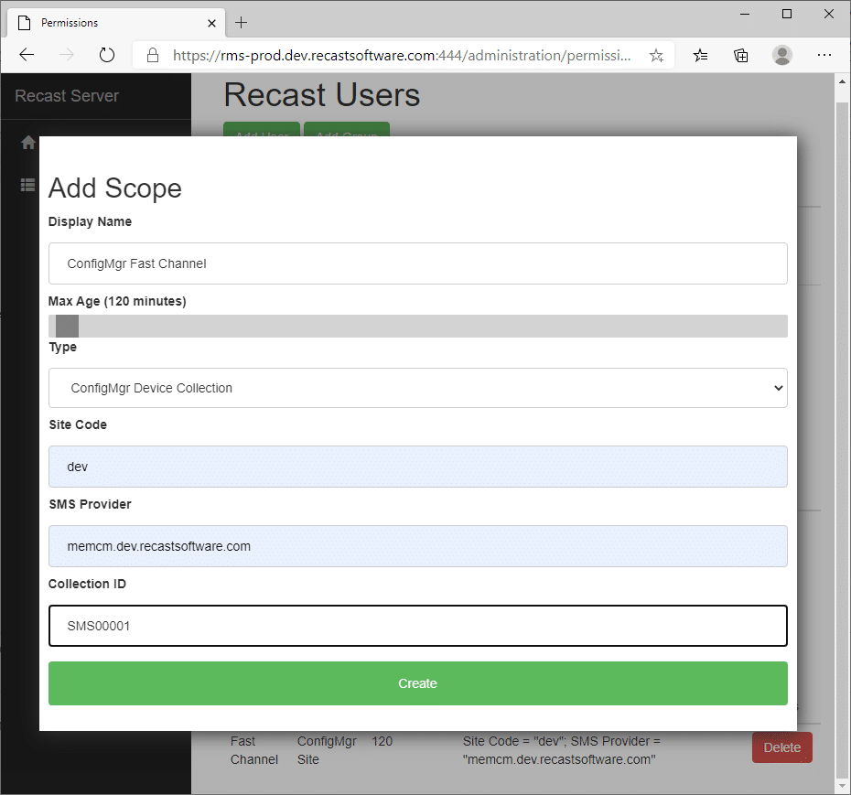This screenshot has width=851, height=795.
Task: Click the sidebar list icon
Action: click(28, 185)
